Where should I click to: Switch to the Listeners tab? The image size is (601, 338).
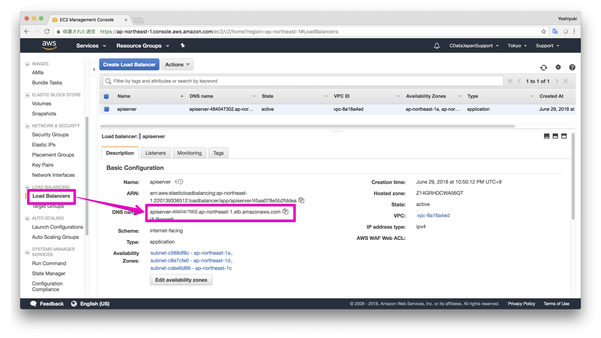[155, 153]
